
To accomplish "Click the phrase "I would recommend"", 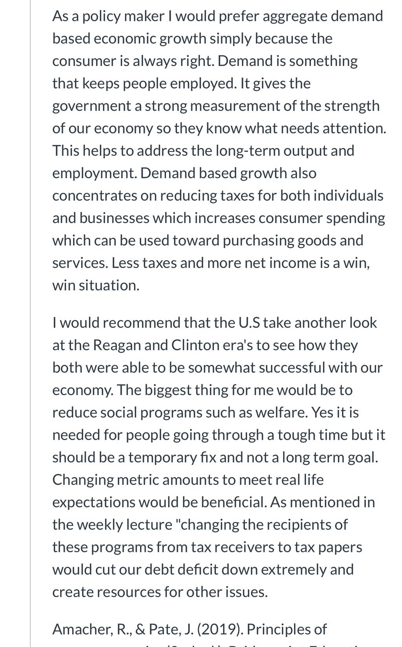I will point(117,323).
